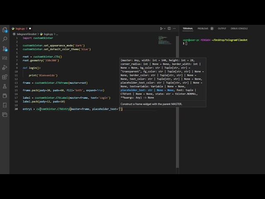
Task: Select the login.py editor tab
Action: tap(22, 29)
